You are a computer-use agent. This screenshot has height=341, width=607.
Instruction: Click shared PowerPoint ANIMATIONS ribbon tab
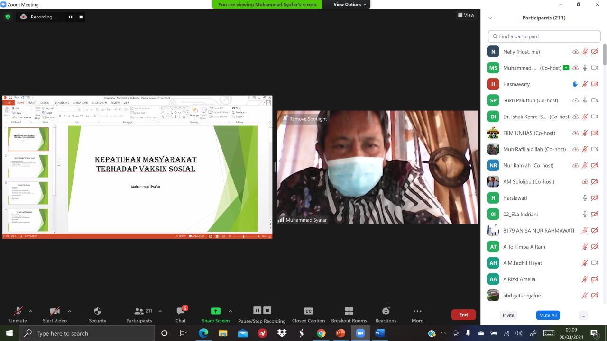point(80,103)
